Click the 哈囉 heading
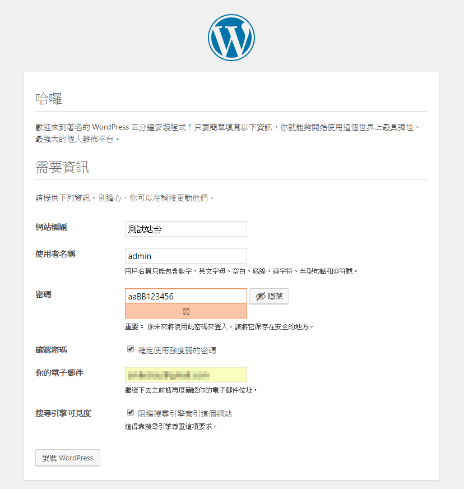The image size is (464, 489). pyautogui.click(x=49, y=99)
